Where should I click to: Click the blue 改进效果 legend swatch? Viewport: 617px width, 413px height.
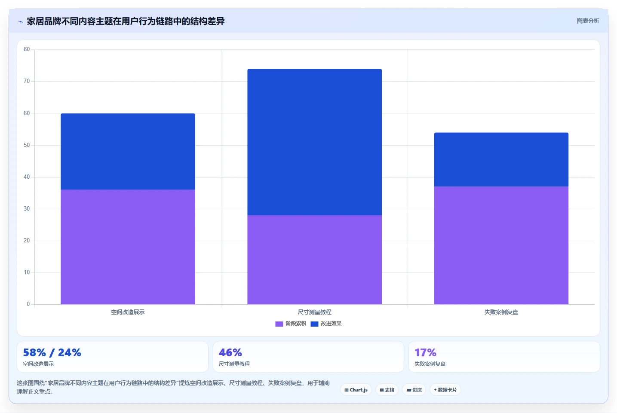click(314, 324)
